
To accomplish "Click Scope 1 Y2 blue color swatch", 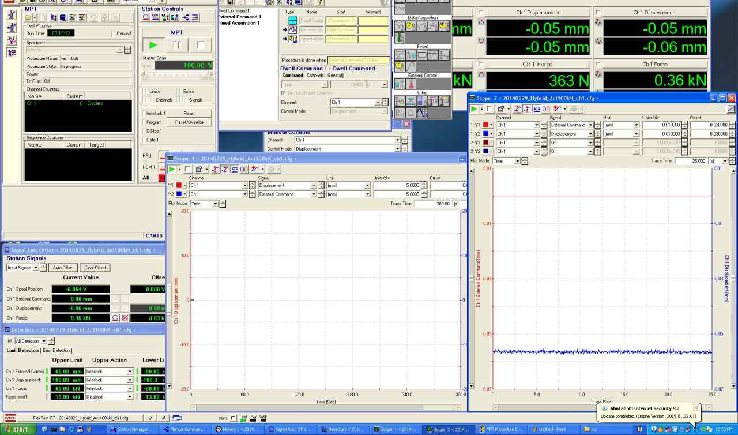I will coord(179,194).
